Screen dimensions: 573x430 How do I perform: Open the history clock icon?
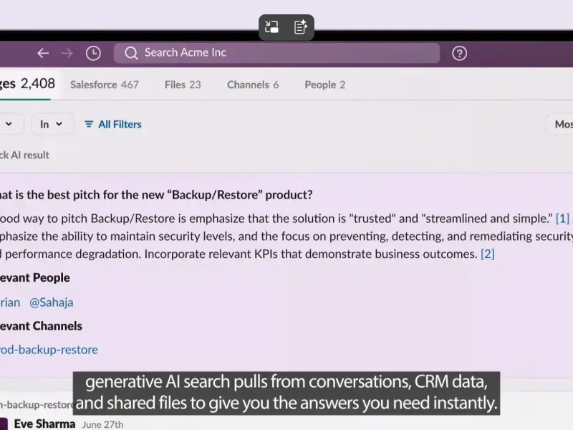pos(93,53)
